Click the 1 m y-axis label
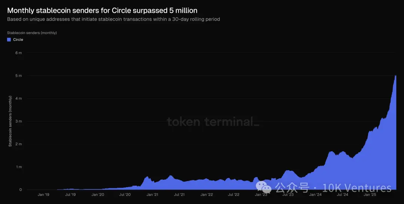The image size is (404, 204). pyautogui.click(x=19, y=167)
